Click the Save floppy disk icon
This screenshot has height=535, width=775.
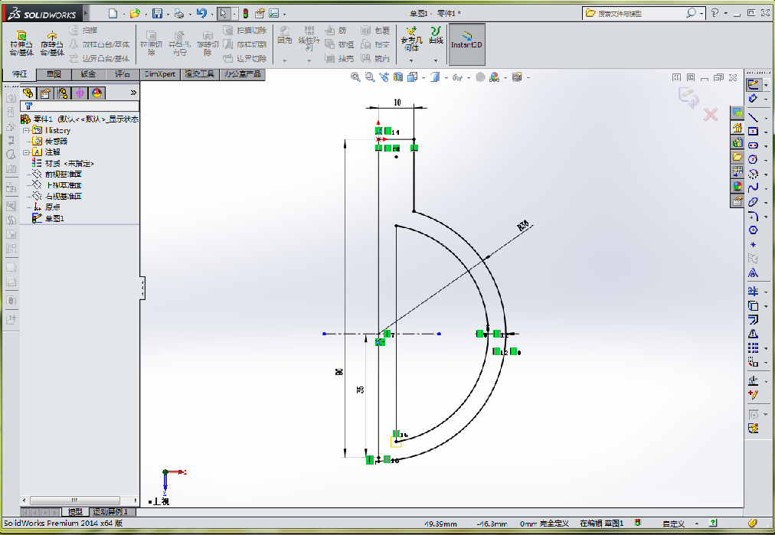157,13
